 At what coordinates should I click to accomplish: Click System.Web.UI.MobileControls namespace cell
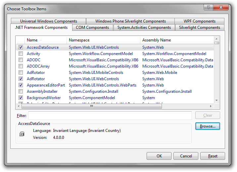96,73
